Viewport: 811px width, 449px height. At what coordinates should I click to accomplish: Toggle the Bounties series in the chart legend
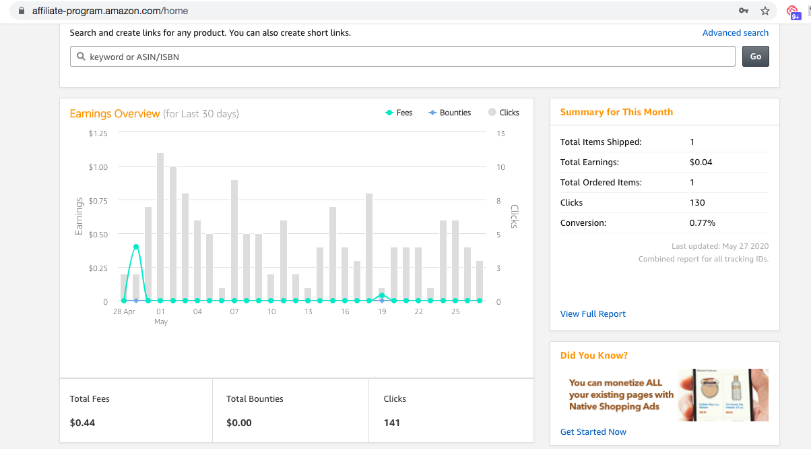449,113
